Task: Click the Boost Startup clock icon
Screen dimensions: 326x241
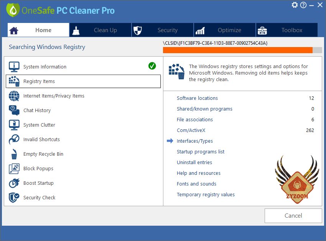Action: click(14, 183)
